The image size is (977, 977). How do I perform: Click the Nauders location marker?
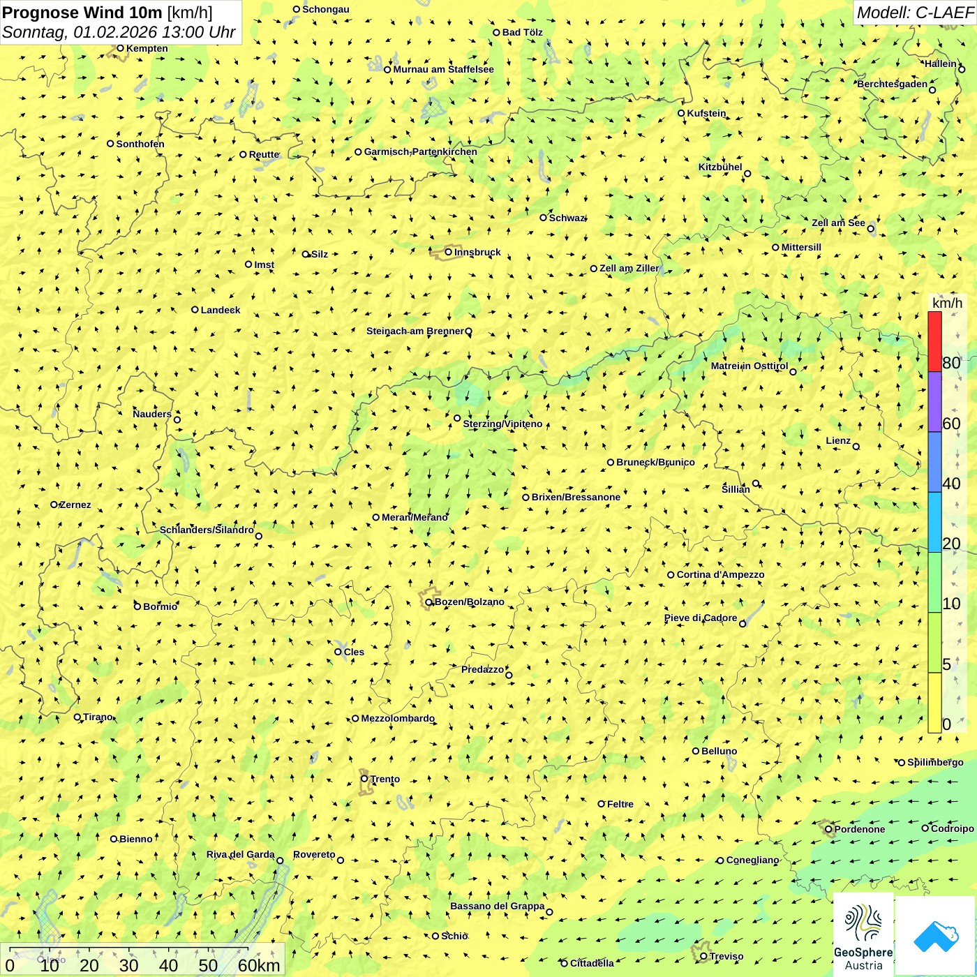[177, 419]
